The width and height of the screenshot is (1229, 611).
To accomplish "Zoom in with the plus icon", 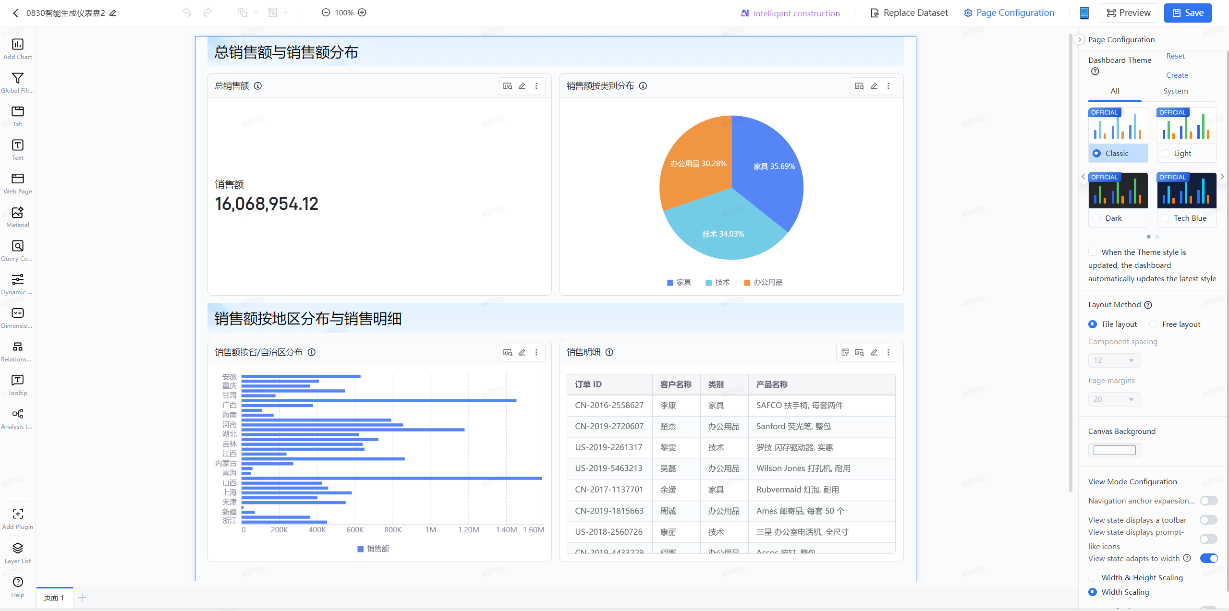I will click(x=362, y=12).
